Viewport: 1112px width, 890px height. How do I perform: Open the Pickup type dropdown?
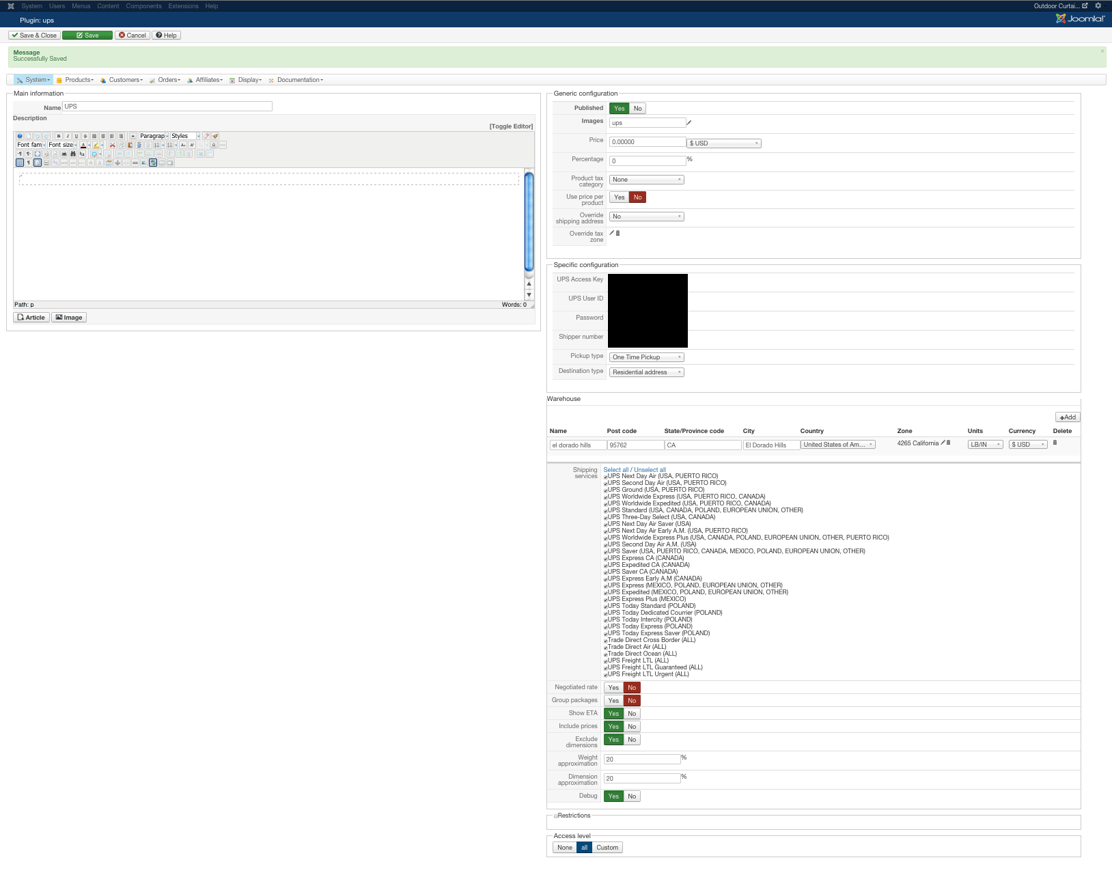[x=646, y=357]
